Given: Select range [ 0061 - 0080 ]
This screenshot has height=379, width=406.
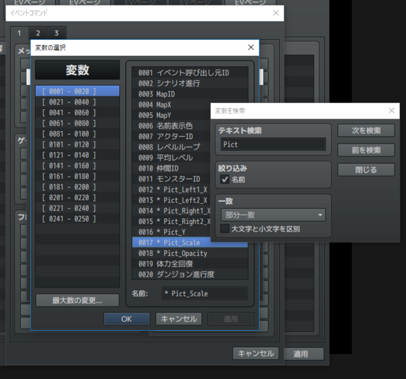Looking at the screenshot, I should coord(77,123).
